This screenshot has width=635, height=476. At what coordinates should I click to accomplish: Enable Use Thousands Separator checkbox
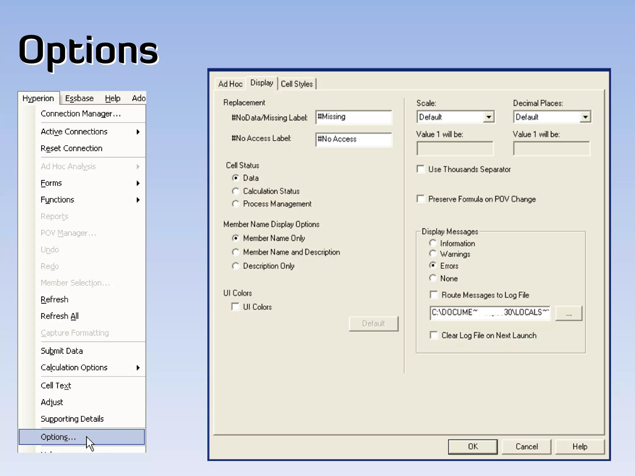pyautogui.click(x=421, y=169)
